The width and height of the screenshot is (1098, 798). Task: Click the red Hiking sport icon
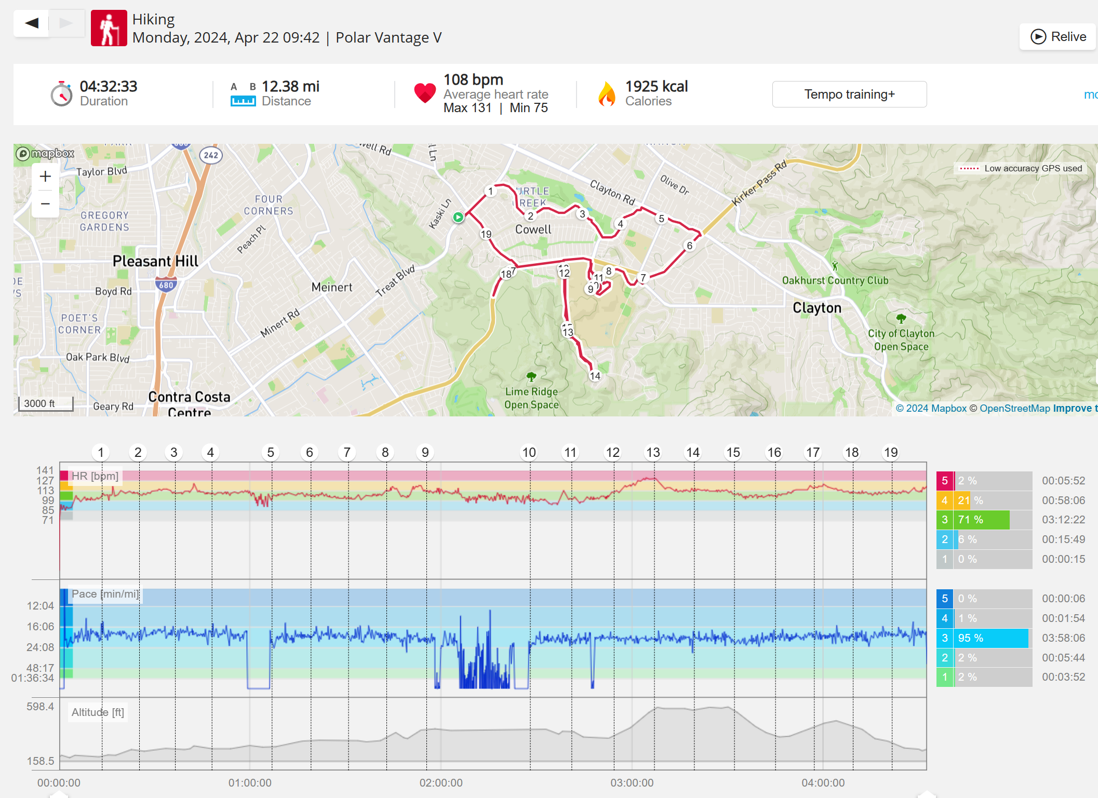coord(109,28)
